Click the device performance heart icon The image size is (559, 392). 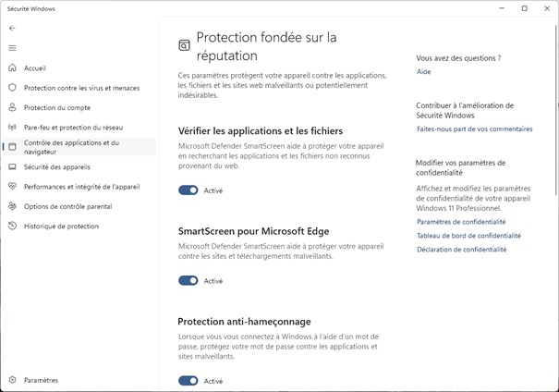point(12,187)
